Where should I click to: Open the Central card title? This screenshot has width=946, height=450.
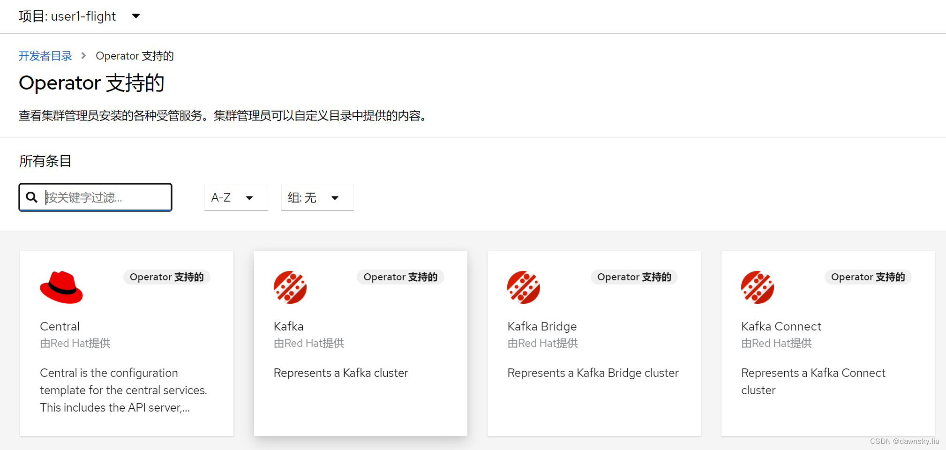pyautogui.click(x=60, y=326)
